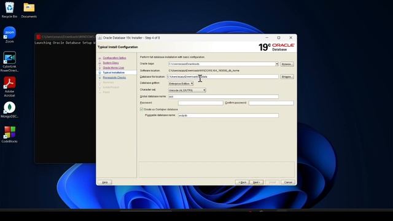Select Typical Installation step in sidebar
This screenshot has height=221, width=393.
(x=114, y=72)
